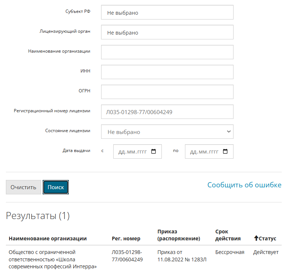Open calendar picker for start date

(153, 151)
